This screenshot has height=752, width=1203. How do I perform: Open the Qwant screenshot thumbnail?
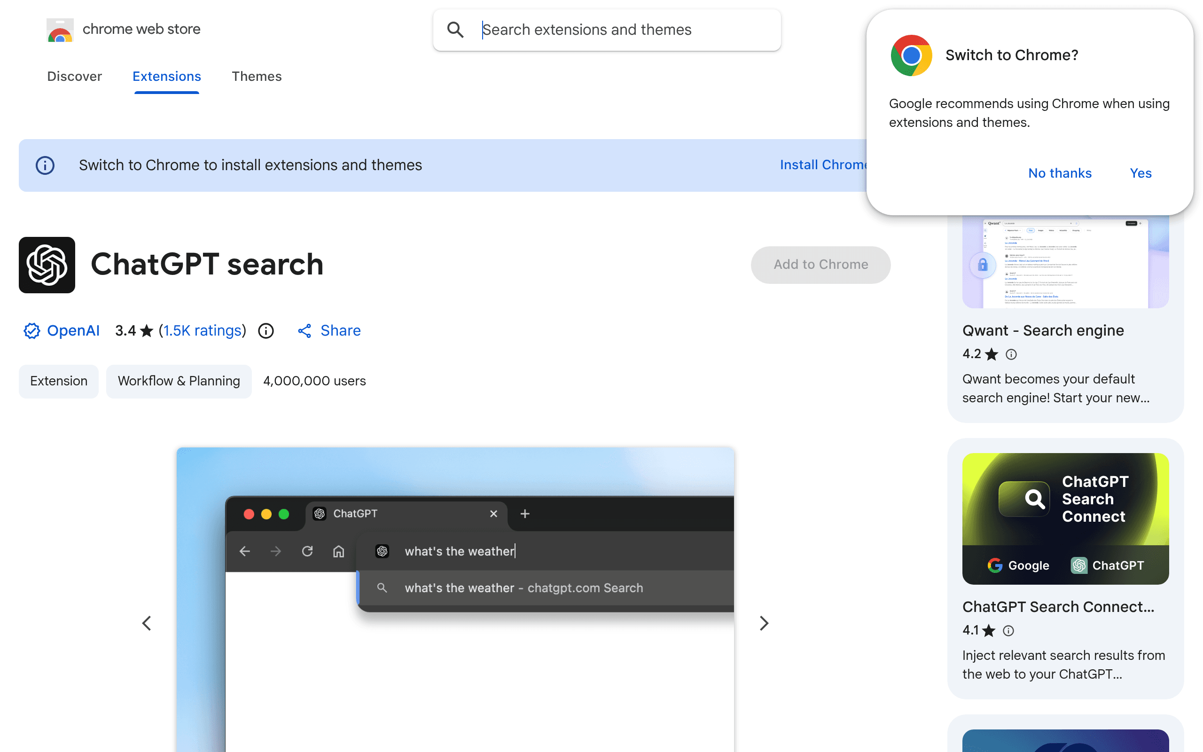tap(1065, 262)
